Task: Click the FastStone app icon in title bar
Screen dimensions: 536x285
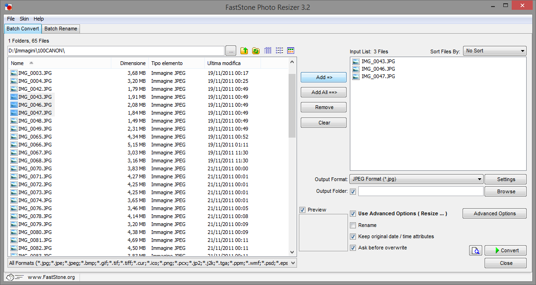Action: tap(8, 7)
